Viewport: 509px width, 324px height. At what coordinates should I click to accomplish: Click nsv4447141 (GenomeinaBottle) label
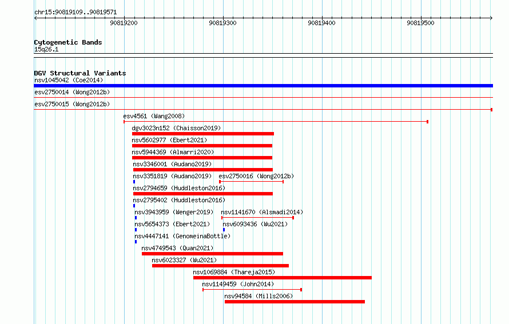coord(182,236)
